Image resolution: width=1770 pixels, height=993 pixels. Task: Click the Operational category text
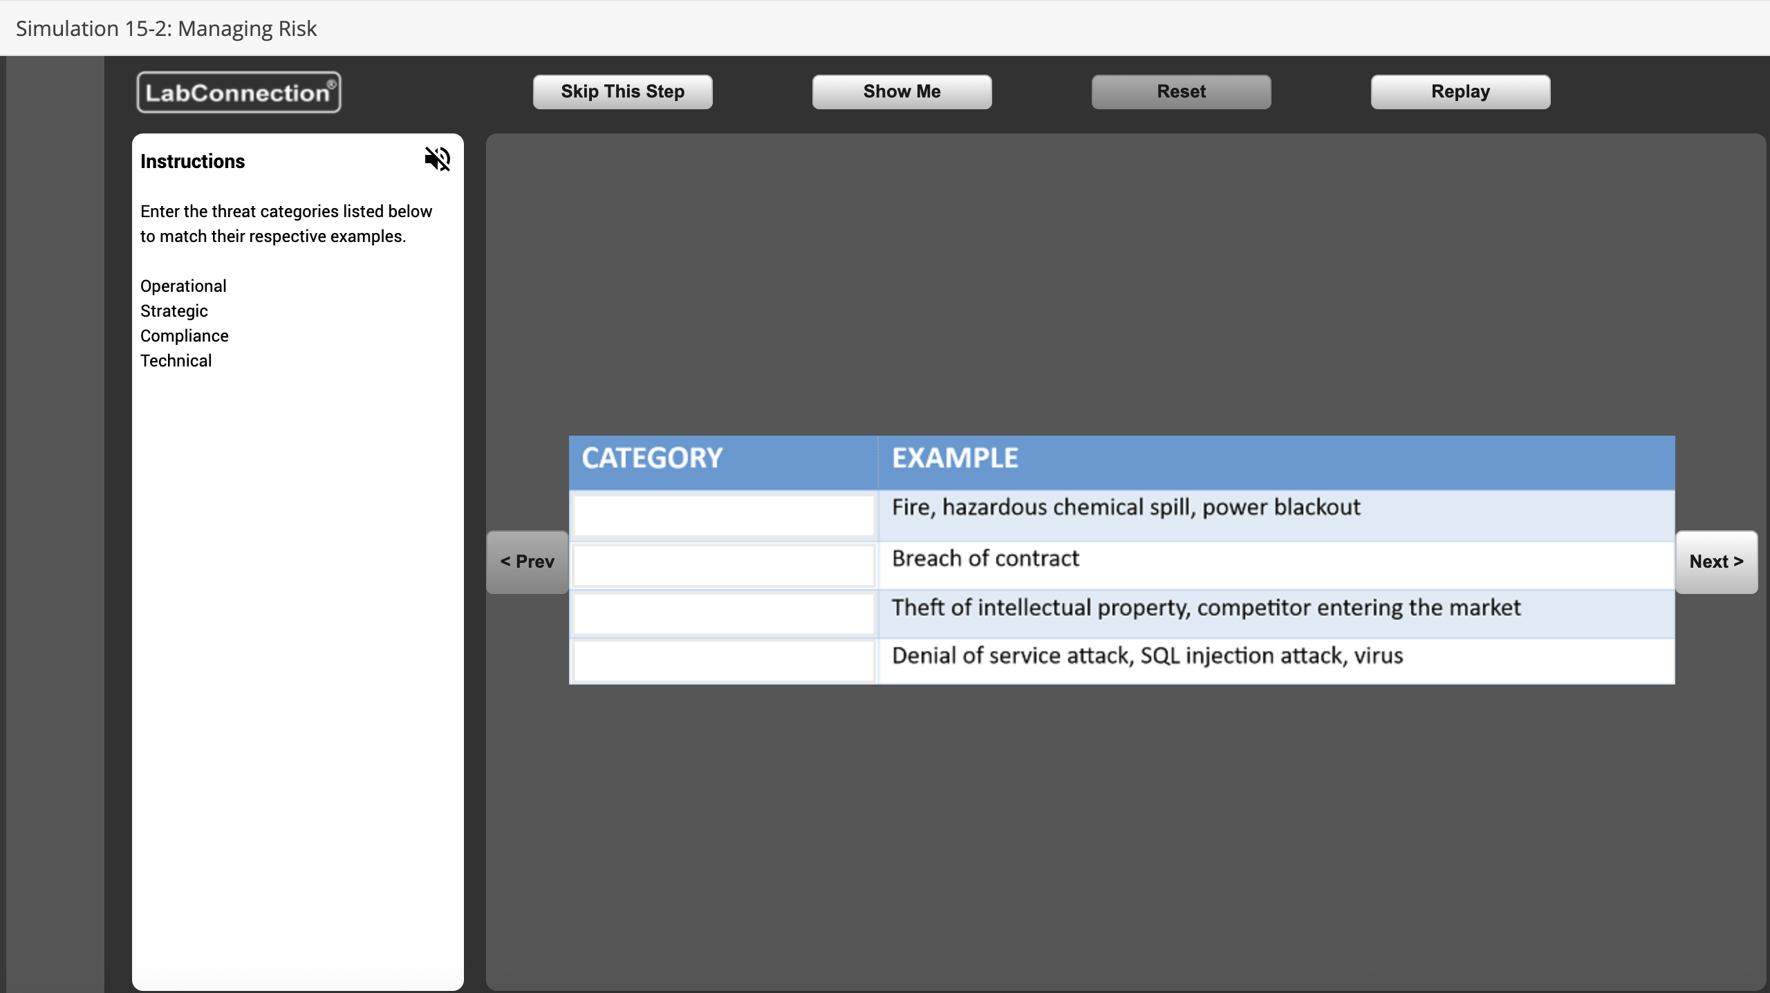183,286
